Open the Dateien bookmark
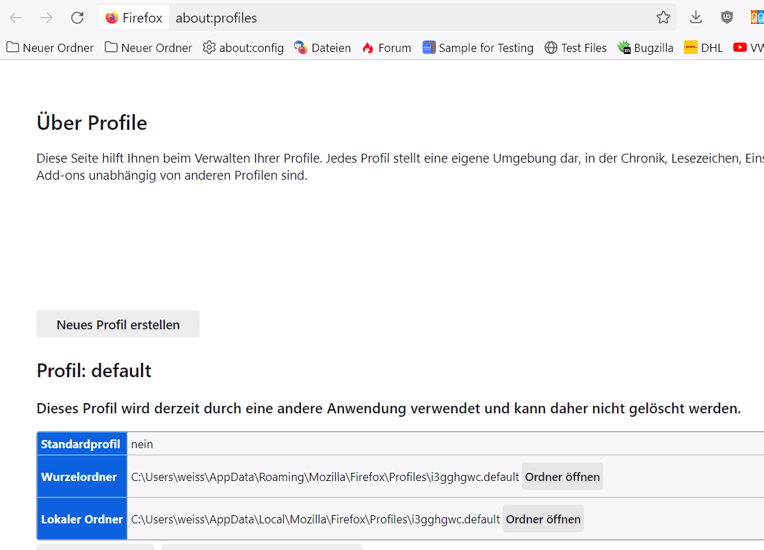The image size is (764, 550). point(323,48)
